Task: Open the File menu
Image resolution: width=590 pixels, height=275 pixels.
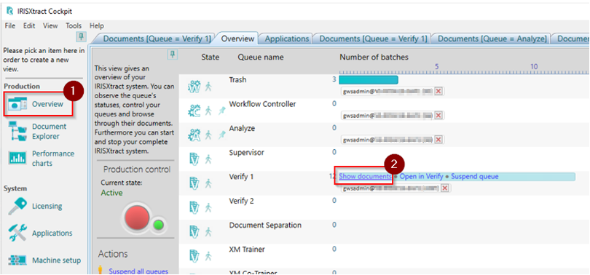Action: (x=10, y=26)
